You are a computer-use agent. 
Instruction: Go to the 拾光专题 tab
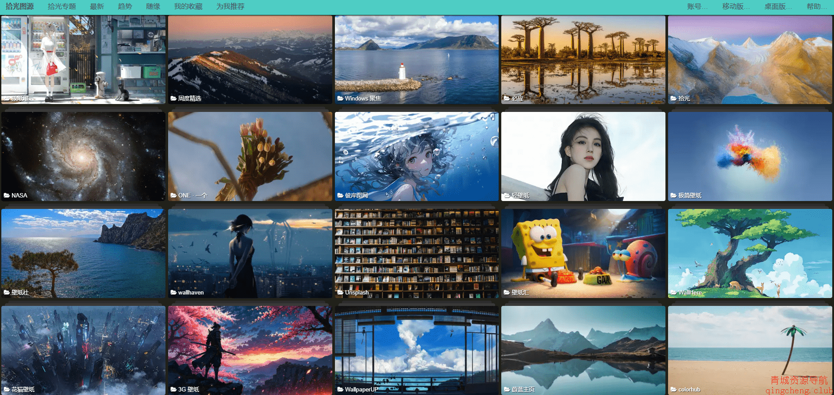coord(62,7)
